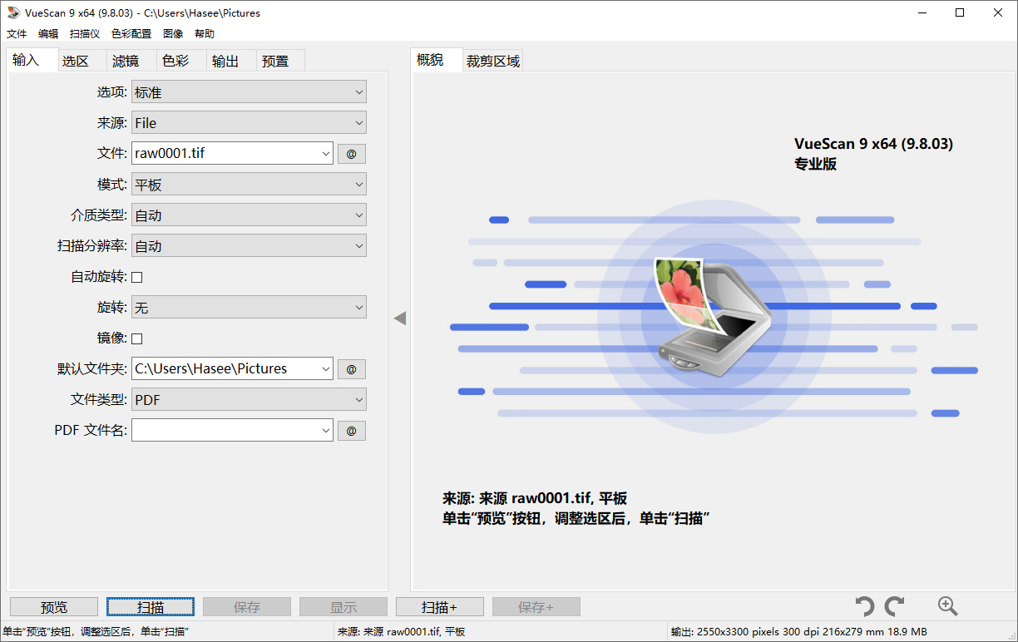Open the 选项 dropdown showing 标准

click(x=249, y=92)
